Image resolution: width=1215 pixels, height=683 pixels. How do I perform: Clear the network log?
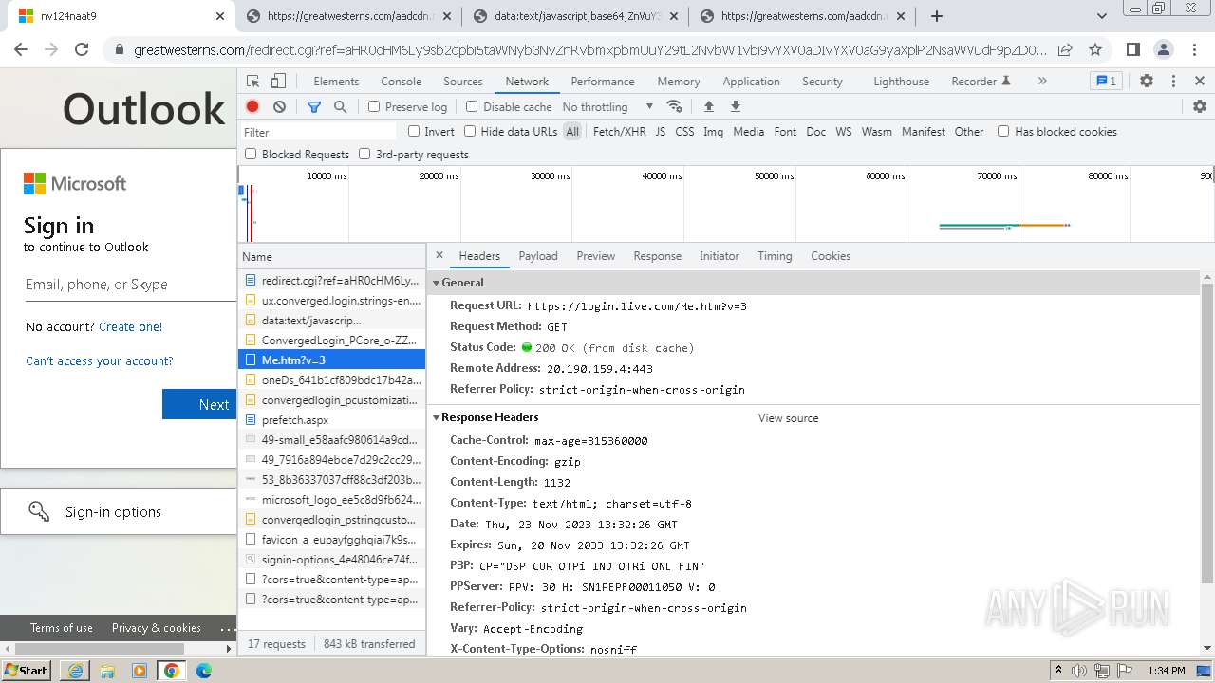tap(279, 107)
